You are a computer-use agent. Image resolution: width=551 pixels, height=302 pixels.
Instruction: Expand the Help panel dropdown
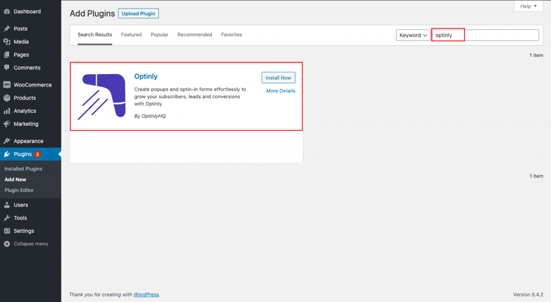coord(528,6)
